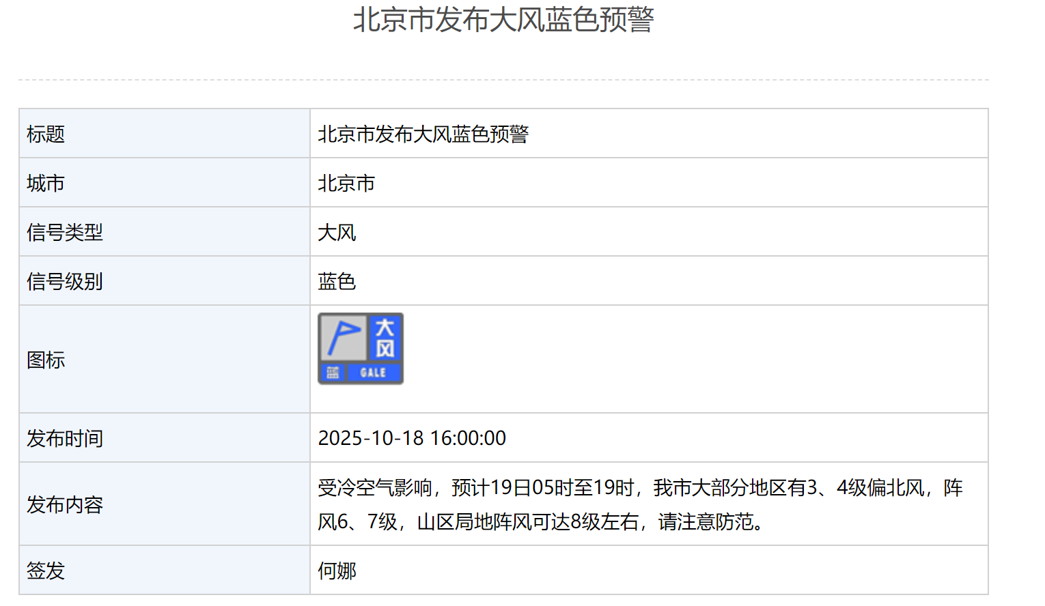
Task: Click the small 蓝 badge on the warning icon
Action: point(333,373)
